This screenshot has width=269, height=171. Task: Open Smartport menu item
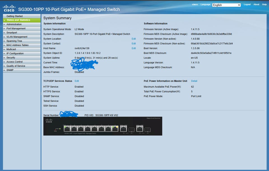[x=22, y=33]
